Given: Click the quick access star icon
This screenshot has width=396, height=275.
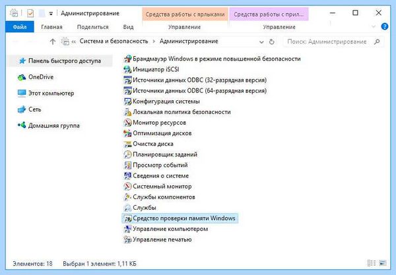Looking at the screenshot, I should tap(22, 61).
